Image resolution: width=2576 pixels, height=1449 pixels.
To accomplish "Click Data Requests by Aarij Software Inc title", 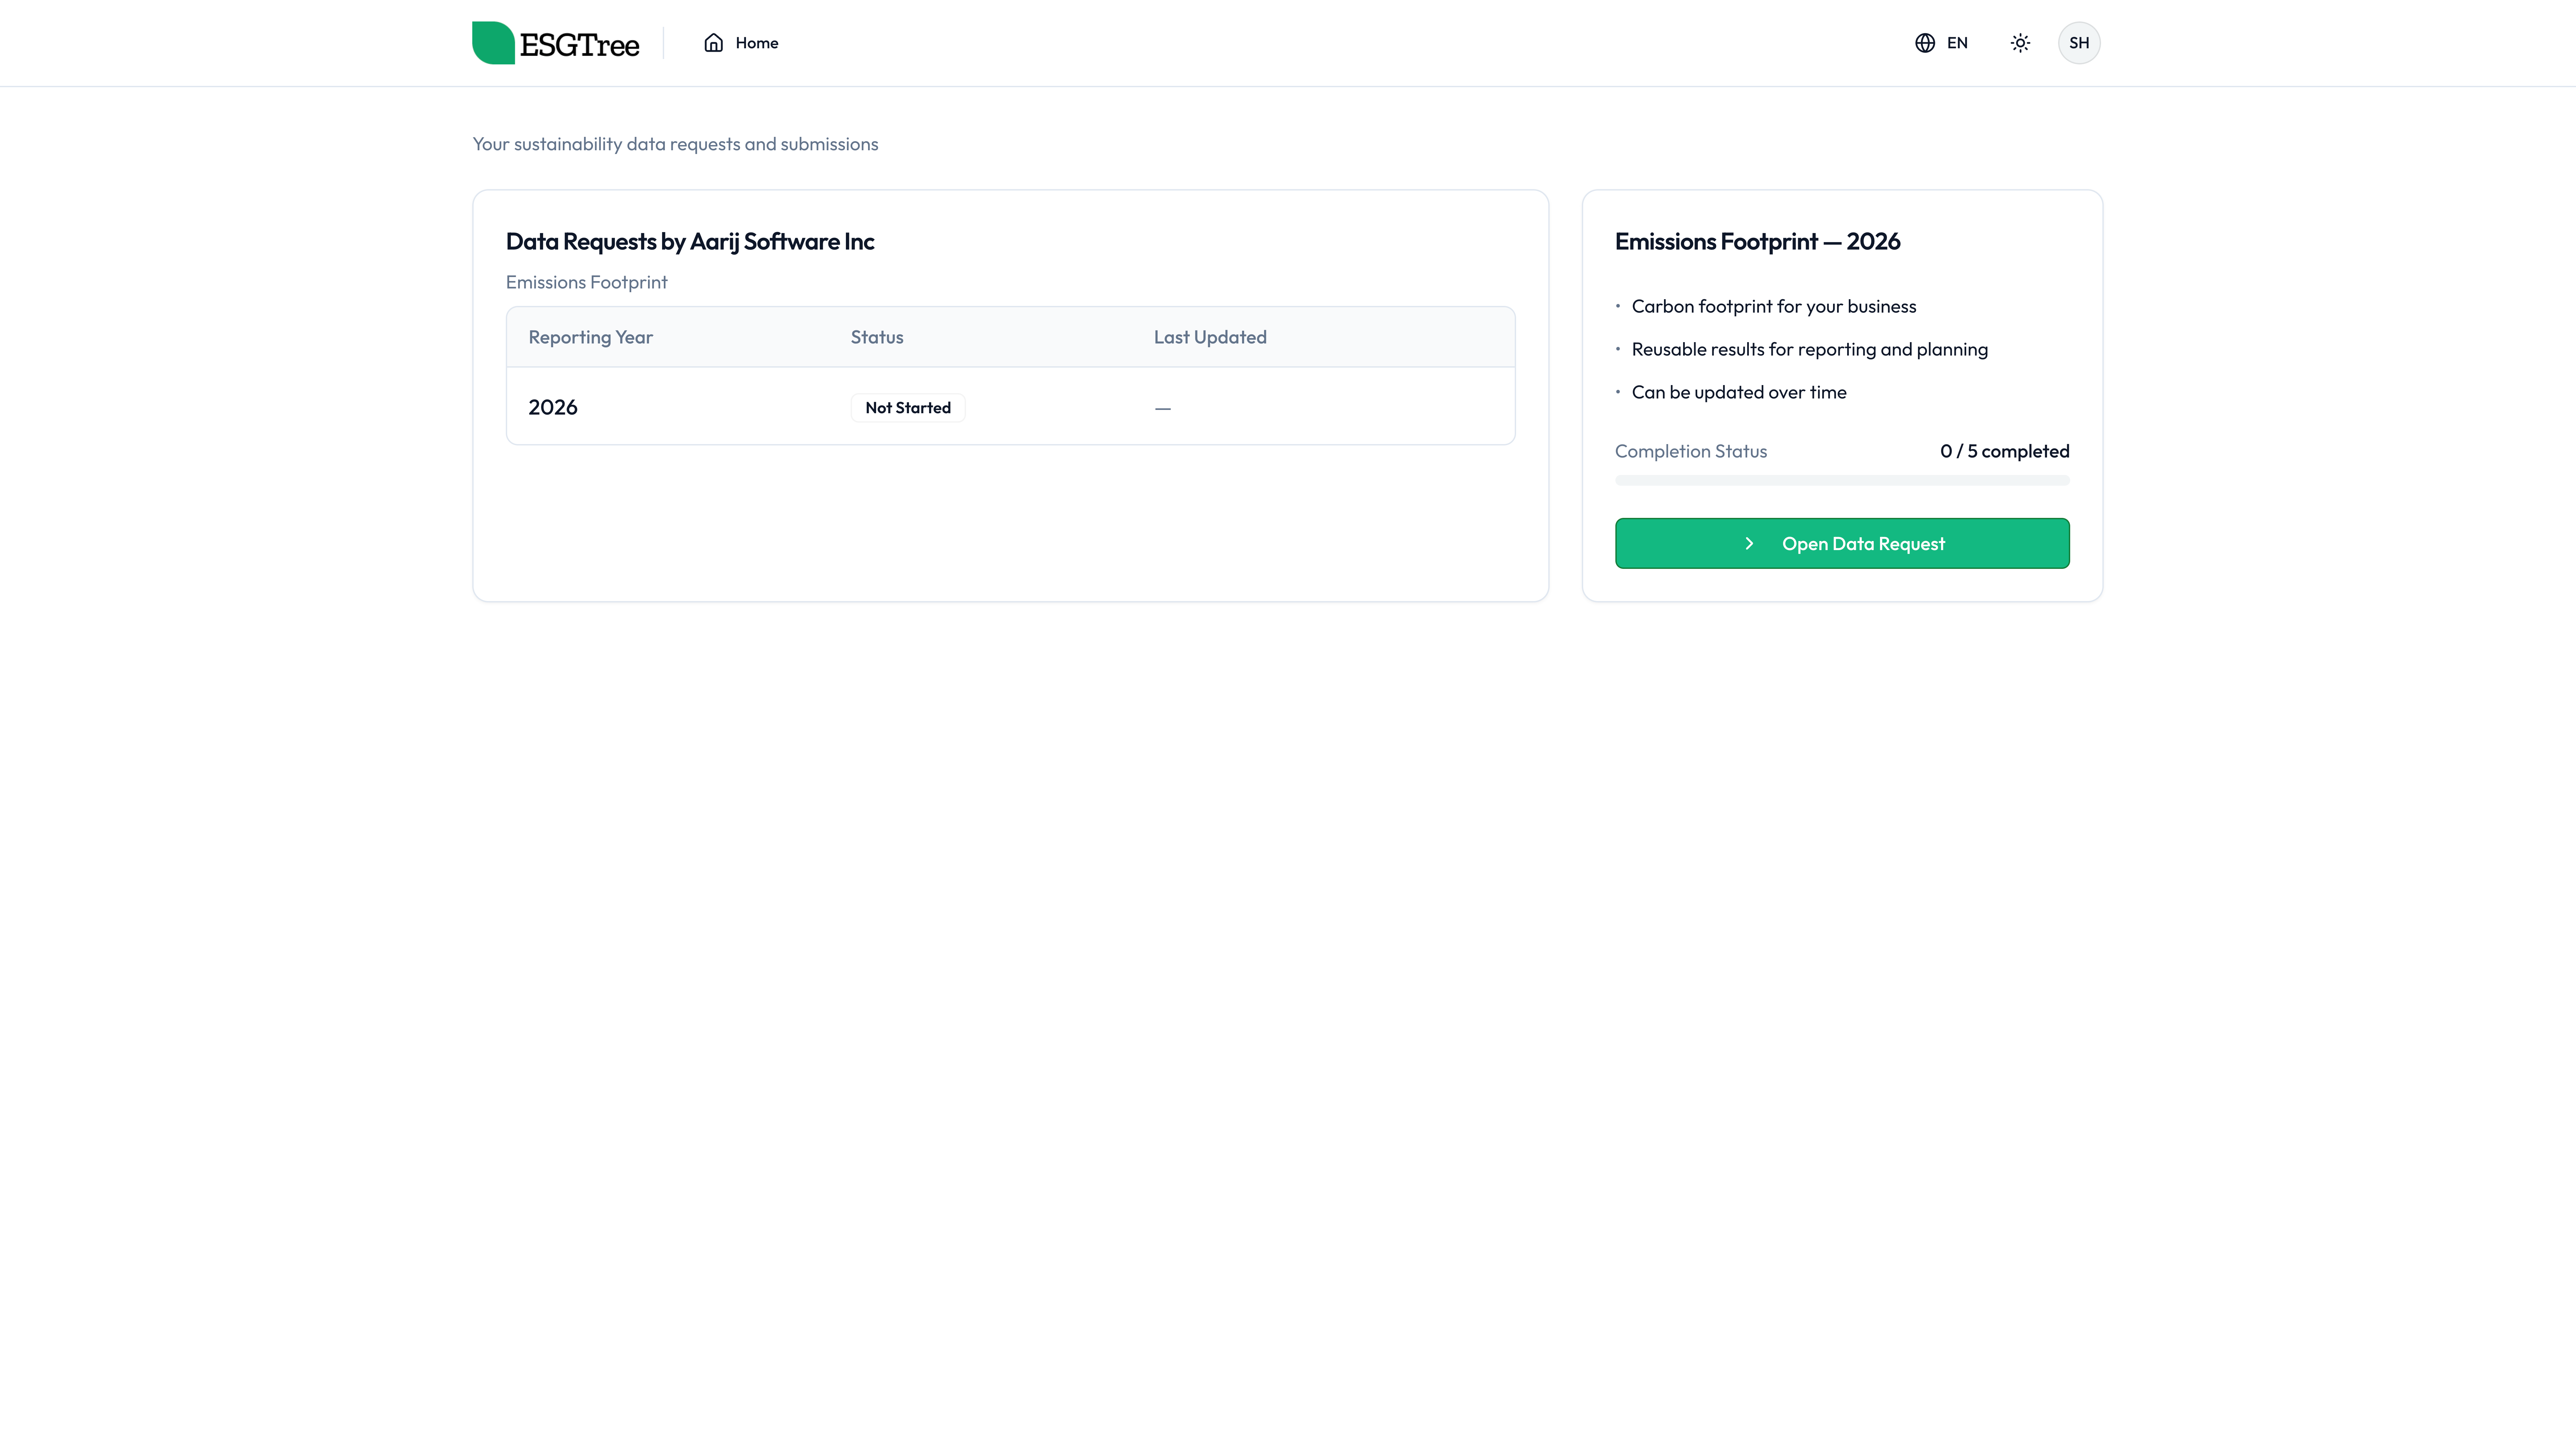I will pyautogui.click(x=690, y=241).
